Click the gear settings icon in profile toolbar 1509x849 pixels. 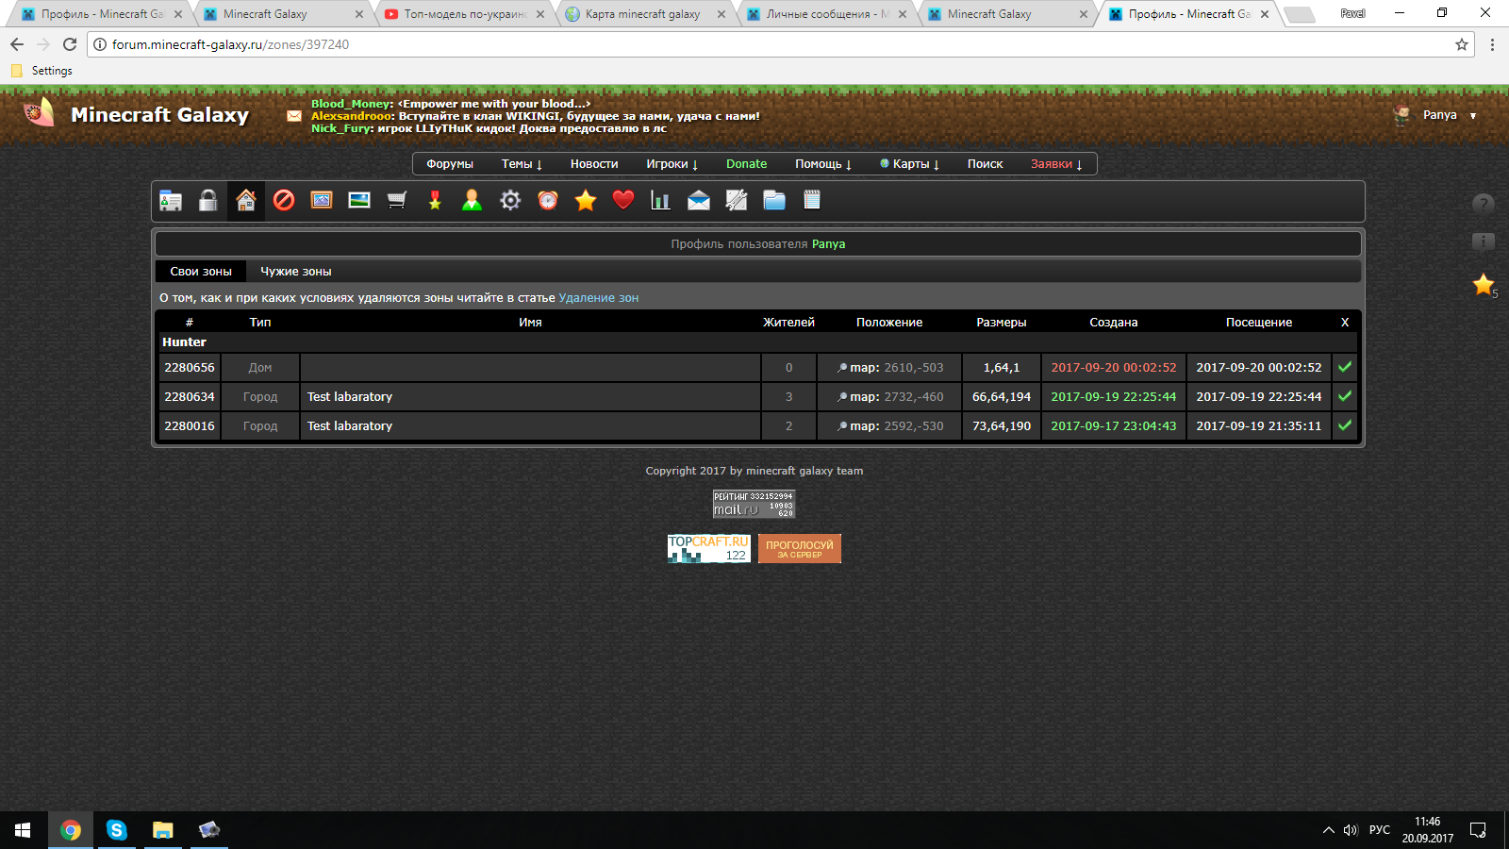pos(510,200)
